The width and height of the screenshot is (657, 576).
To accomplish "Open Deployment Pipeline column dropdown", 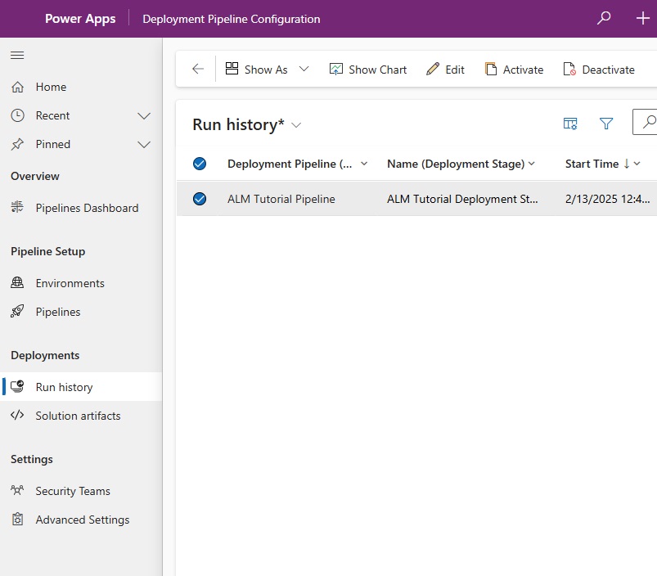I will [x=364, y=164].
